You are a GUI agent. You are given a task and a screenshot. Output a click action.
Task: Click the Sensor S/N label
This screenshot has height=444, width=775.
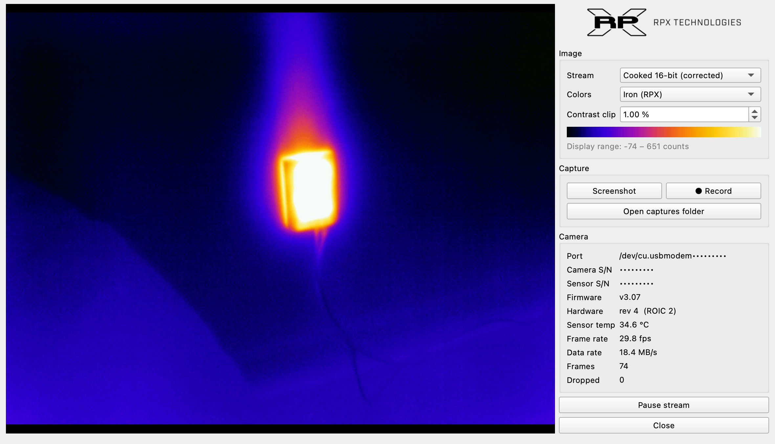pyautogui.click(x=588, y=284)
